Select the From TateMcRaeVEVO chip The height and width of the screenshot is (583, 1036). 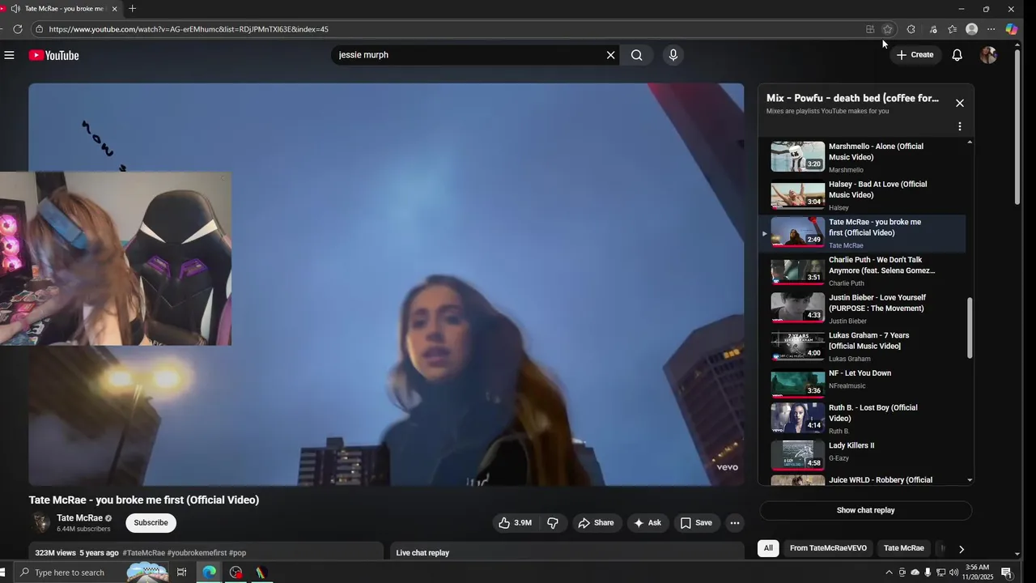[828, 548]
